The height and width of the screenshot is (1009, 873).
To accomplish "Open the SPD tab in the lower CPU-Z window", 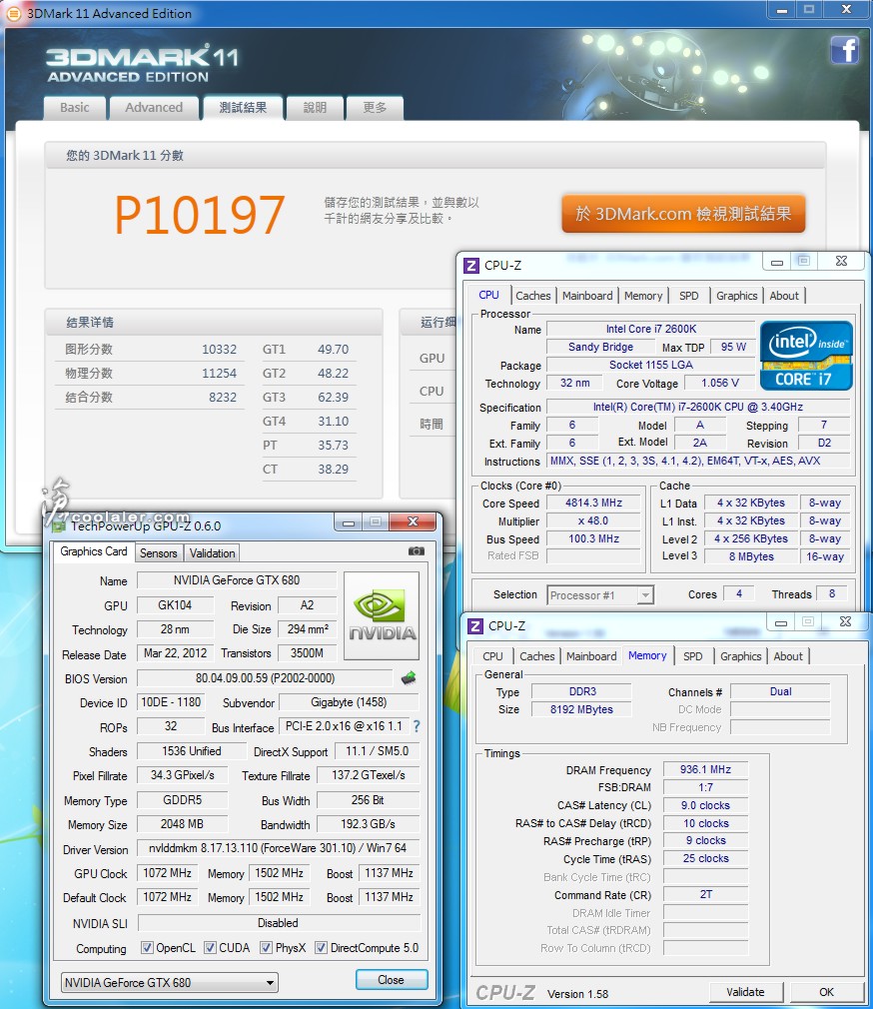I will coord(693,656).
